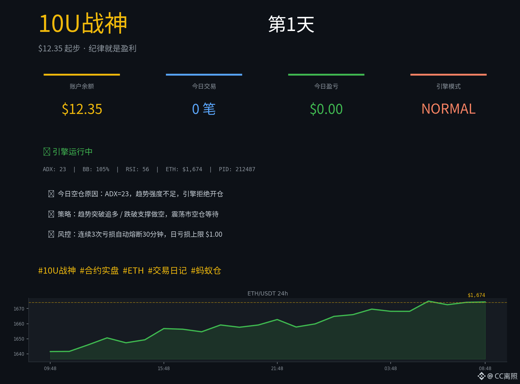
Task: Click the 09:48 time axis label
Action: (50, 368)
